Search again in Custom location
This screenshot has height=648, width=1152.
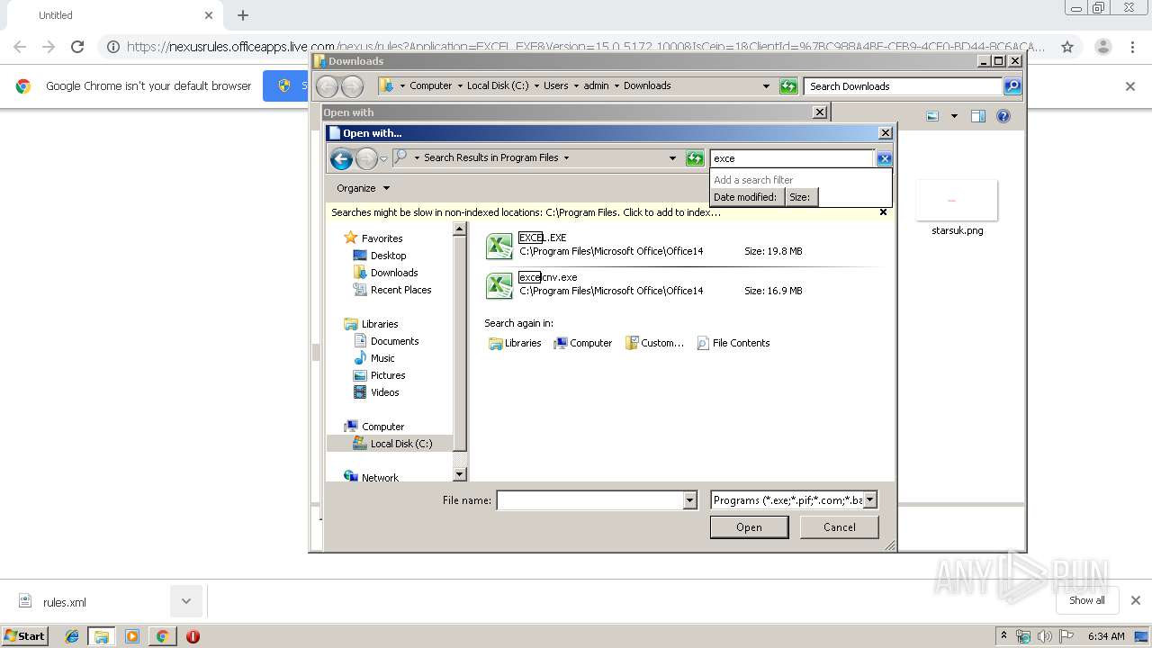pos(654,343)
